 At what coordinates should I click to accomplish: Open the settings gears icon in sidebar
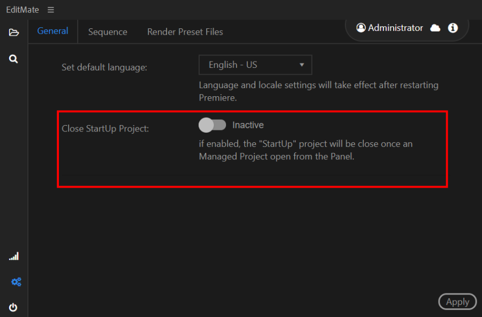coord(16,282)
